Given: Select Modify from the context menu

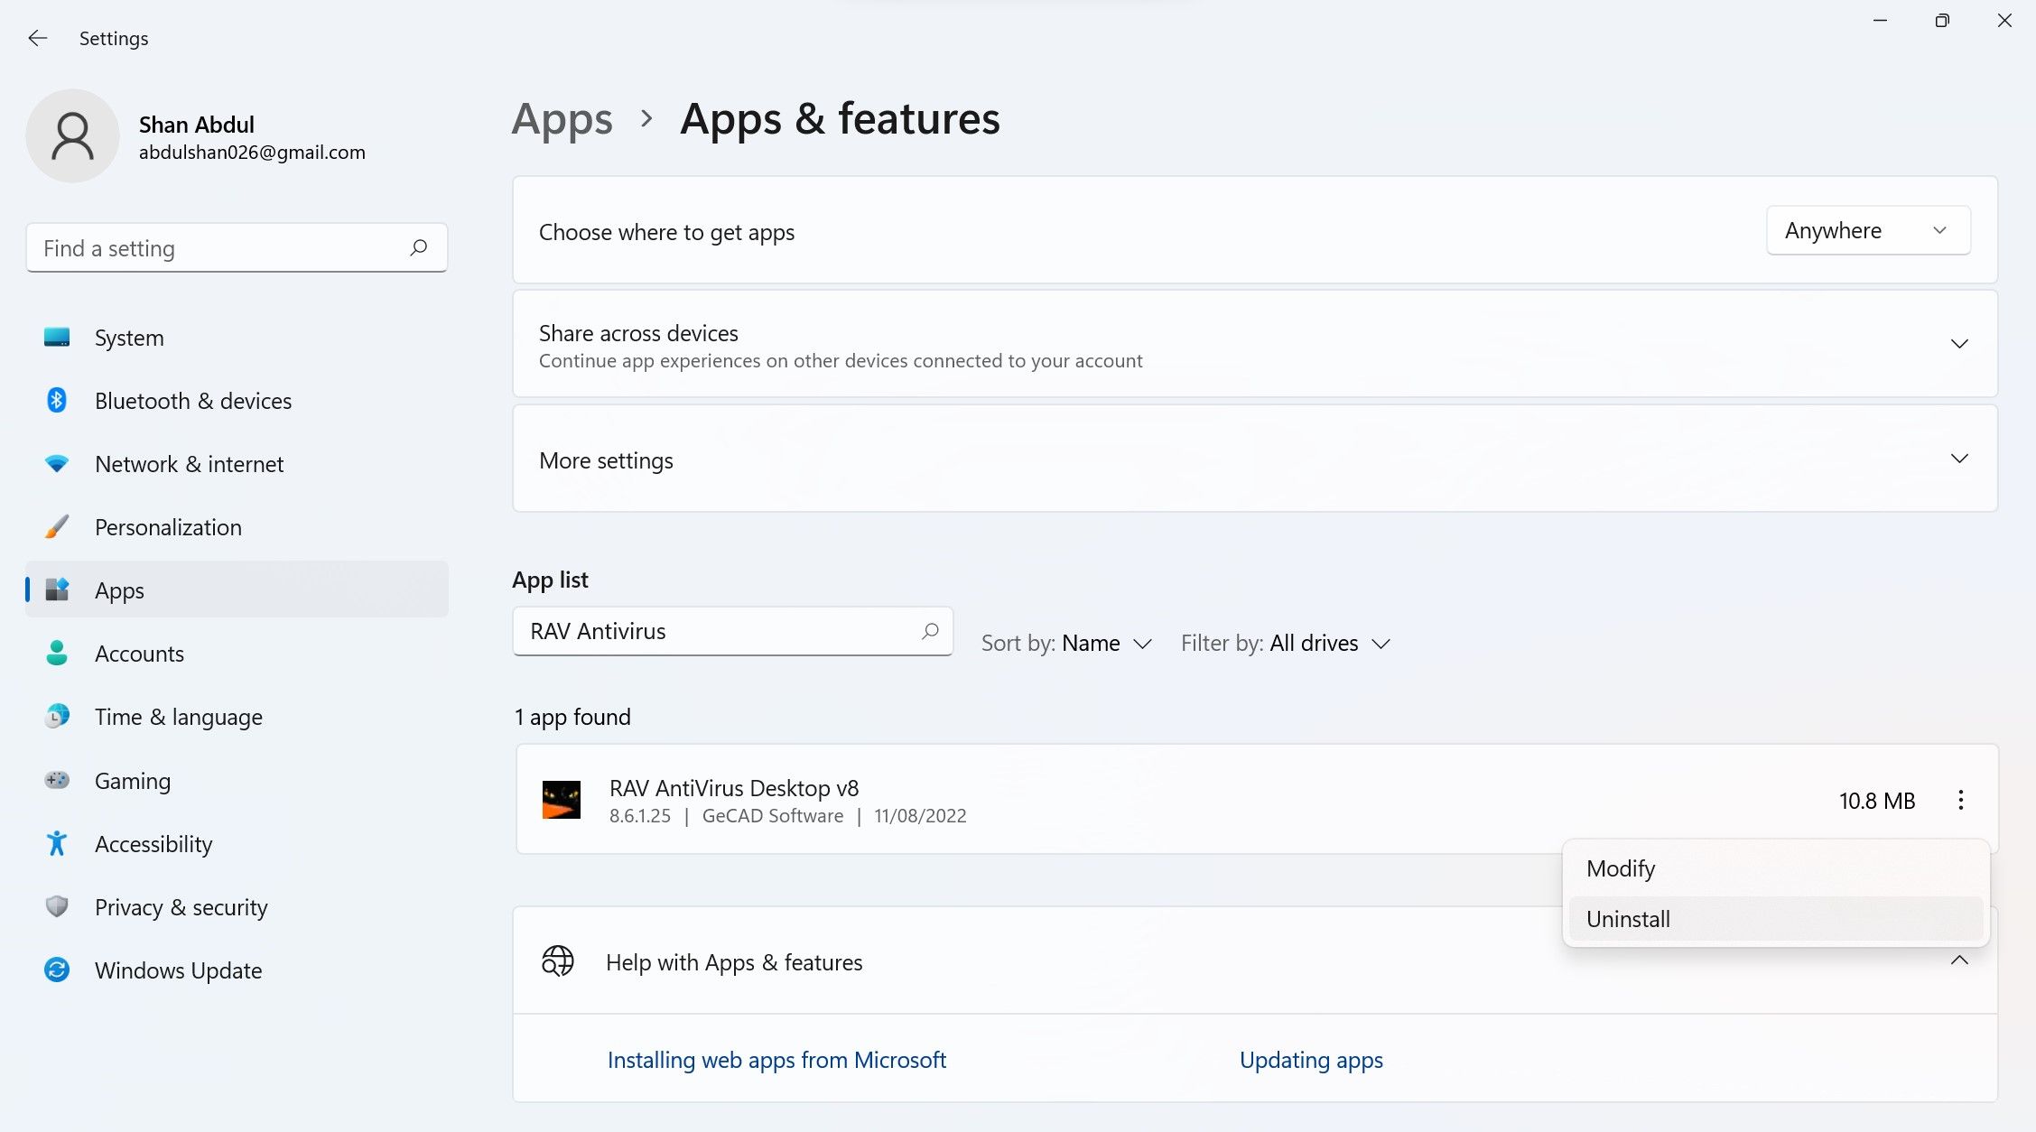Looking at the screenshot, I should pos(1621,868).
